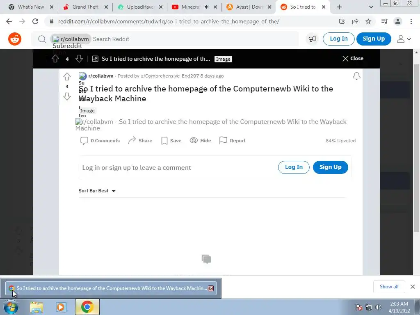This screenshot has width=420, height=315.
Task: Close the post overlay
Action: (x=353, y=59)
